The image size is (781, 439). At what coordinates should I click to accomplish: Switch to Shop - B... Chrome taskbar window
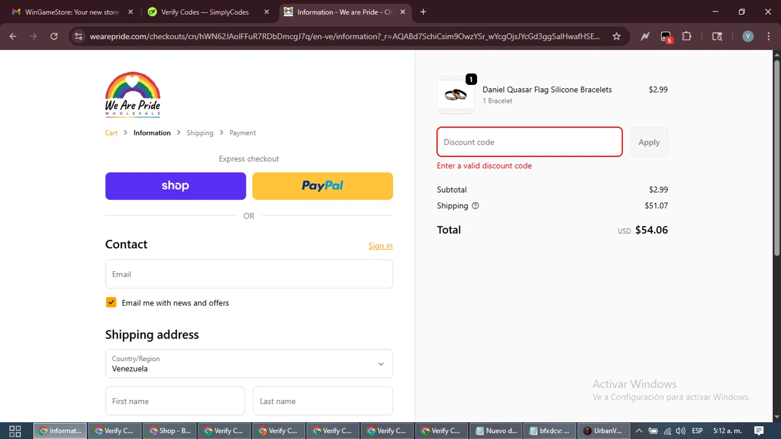[170, 431]
